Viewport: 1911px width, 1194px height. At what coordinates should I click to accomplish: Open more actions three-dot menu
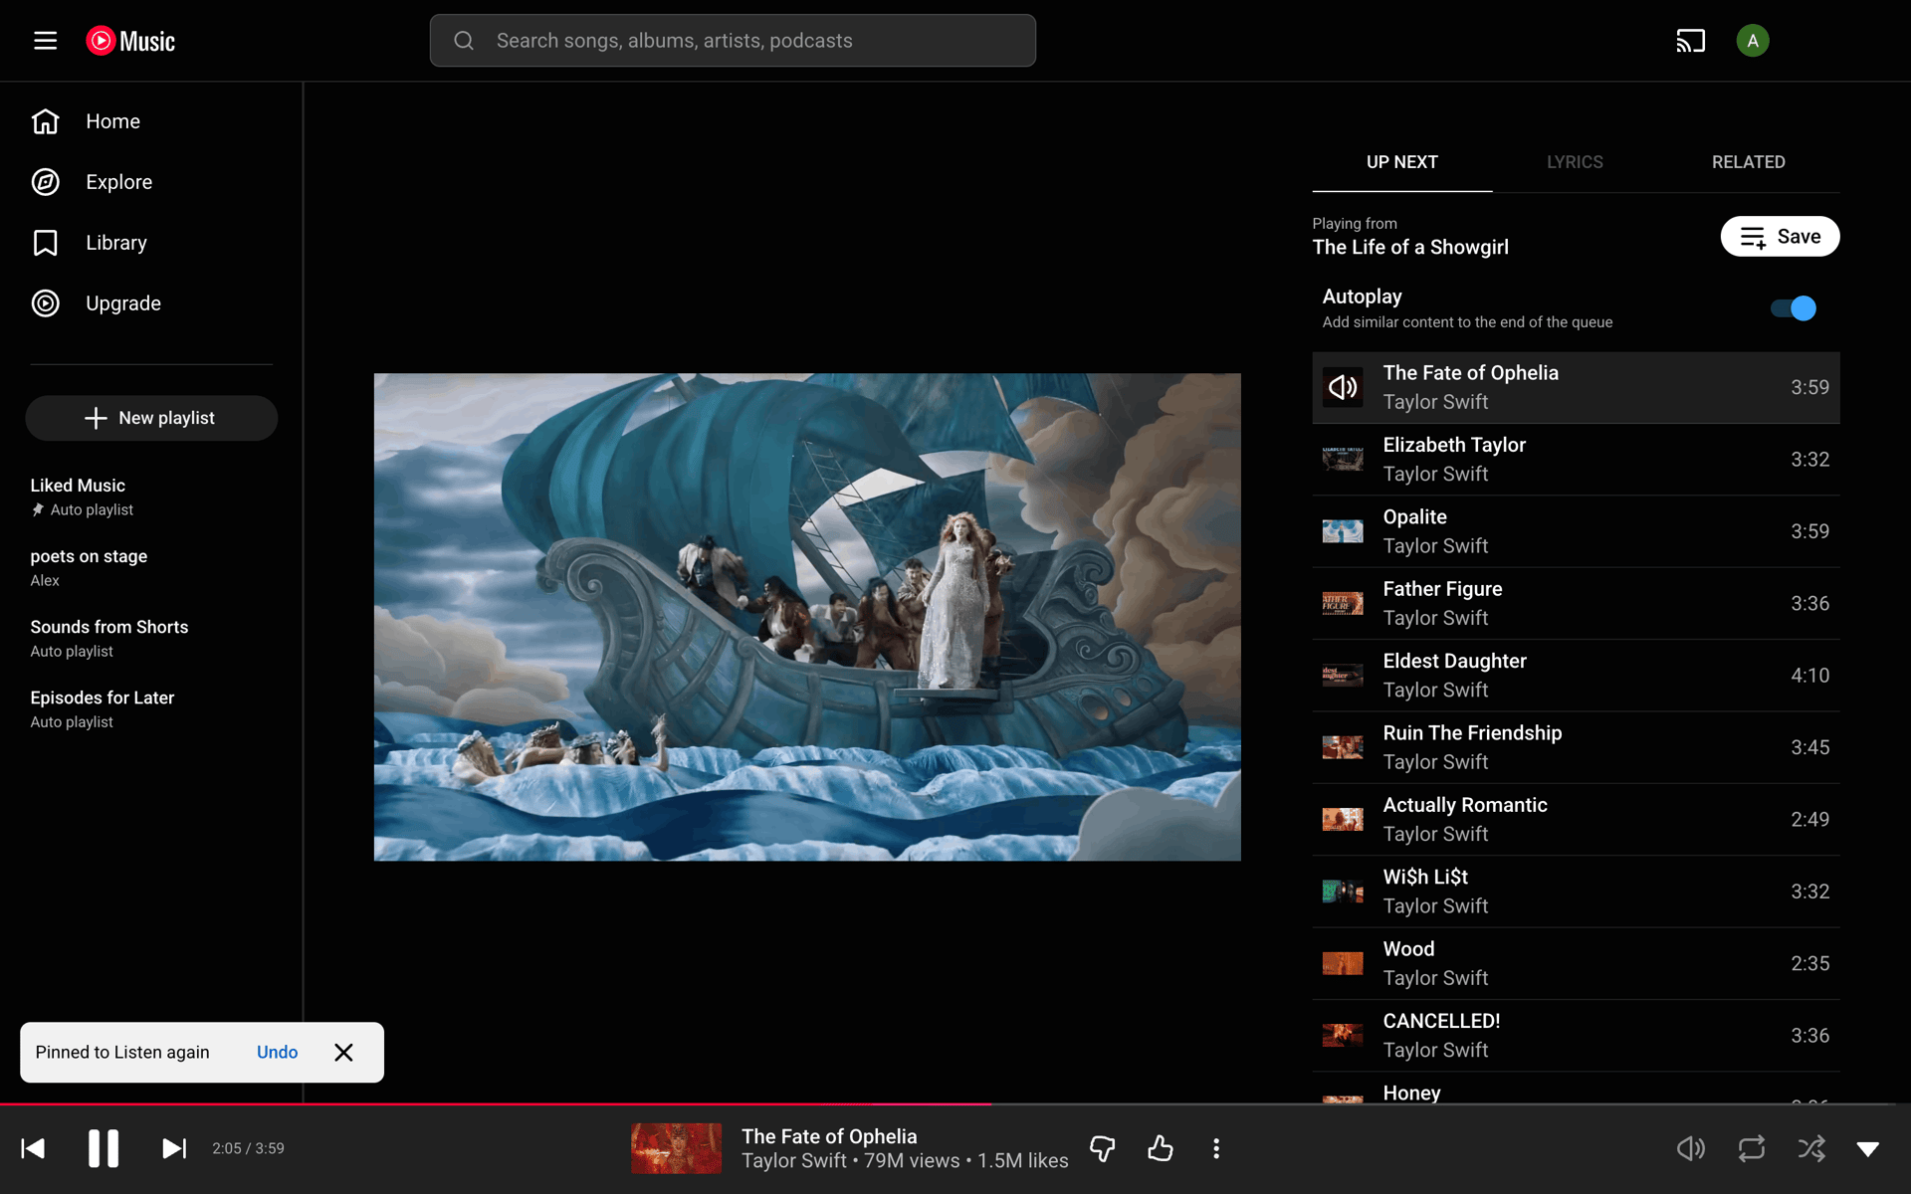point(1216,1148)
